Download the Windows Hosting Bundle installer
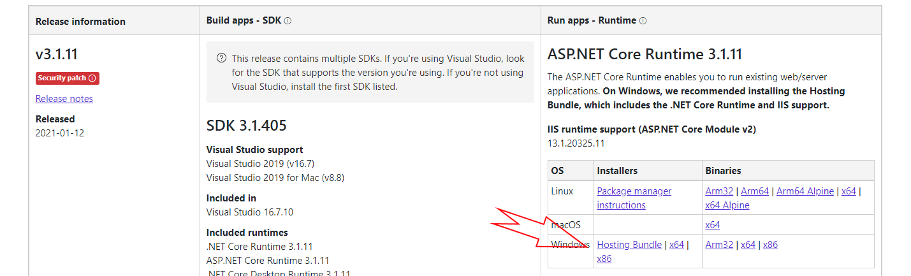Screen dimensions: 911x276 629,245
